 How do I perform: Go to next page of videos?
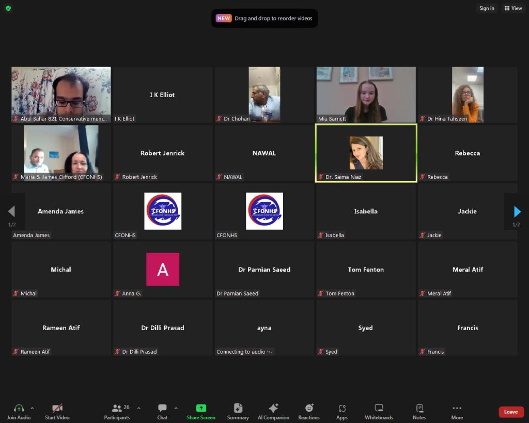click(517, 212)
